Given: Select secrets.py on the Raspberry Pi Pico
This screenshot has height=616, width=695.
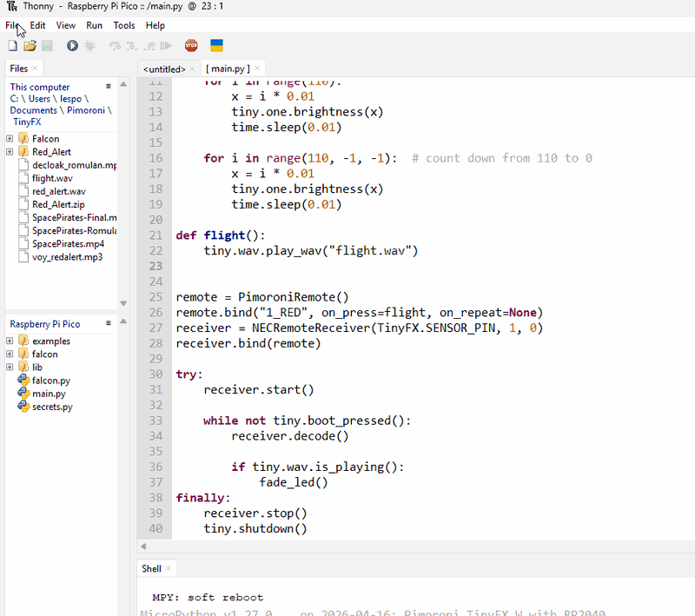Looking at the screenshot, I should pos(52,407).
